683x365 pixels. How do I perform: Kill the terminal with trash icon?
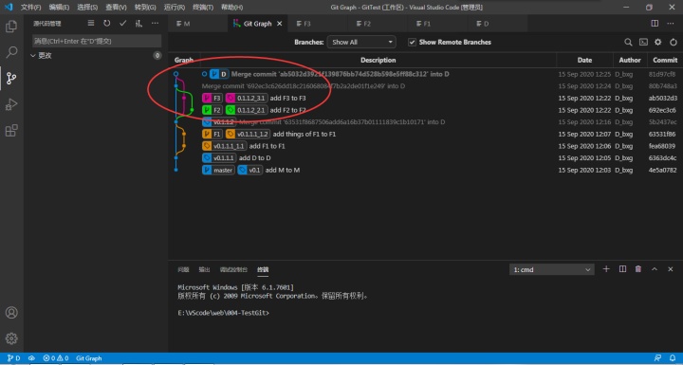tap(638, 269)
